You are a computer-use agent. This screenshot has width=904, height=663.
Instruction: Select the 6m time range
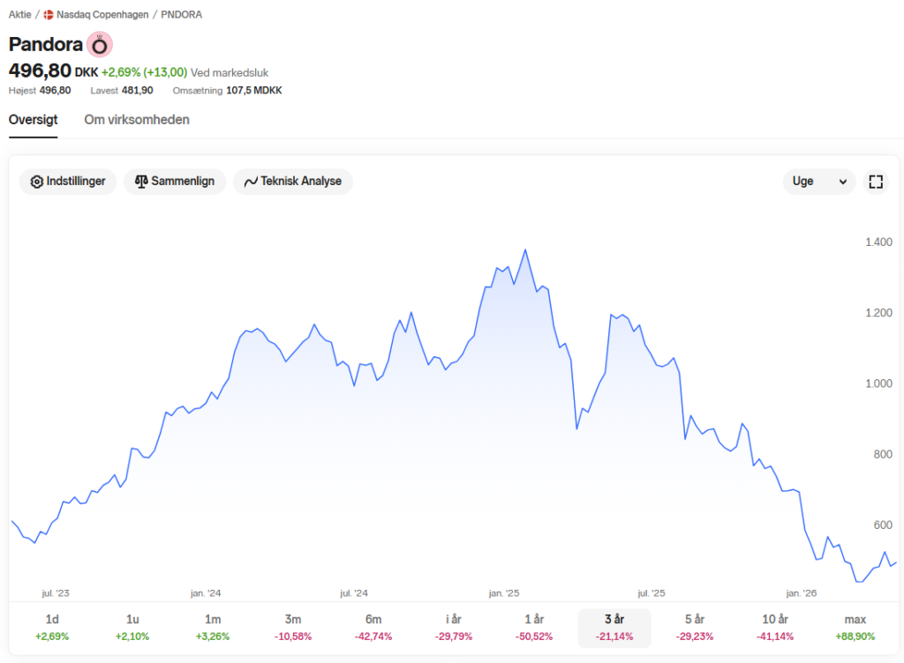coord(373,628)
